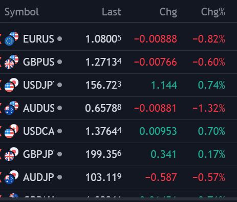Viewport: 237px width, 202px height.
Task: Click the USDJPY US-Japan flag icon
Action: [11, 85]
